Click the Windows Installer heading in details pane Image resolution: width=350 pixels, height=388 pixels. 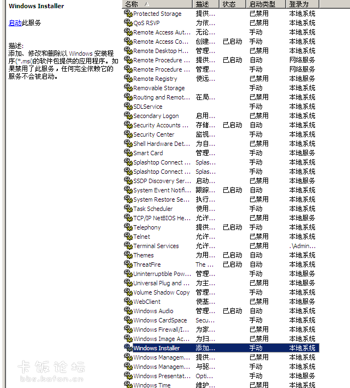[37, 6]
